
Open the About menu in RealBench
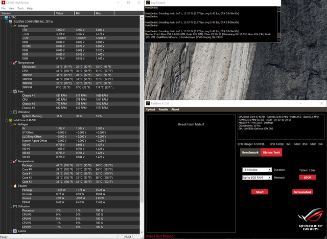click(x=175, y=110)
